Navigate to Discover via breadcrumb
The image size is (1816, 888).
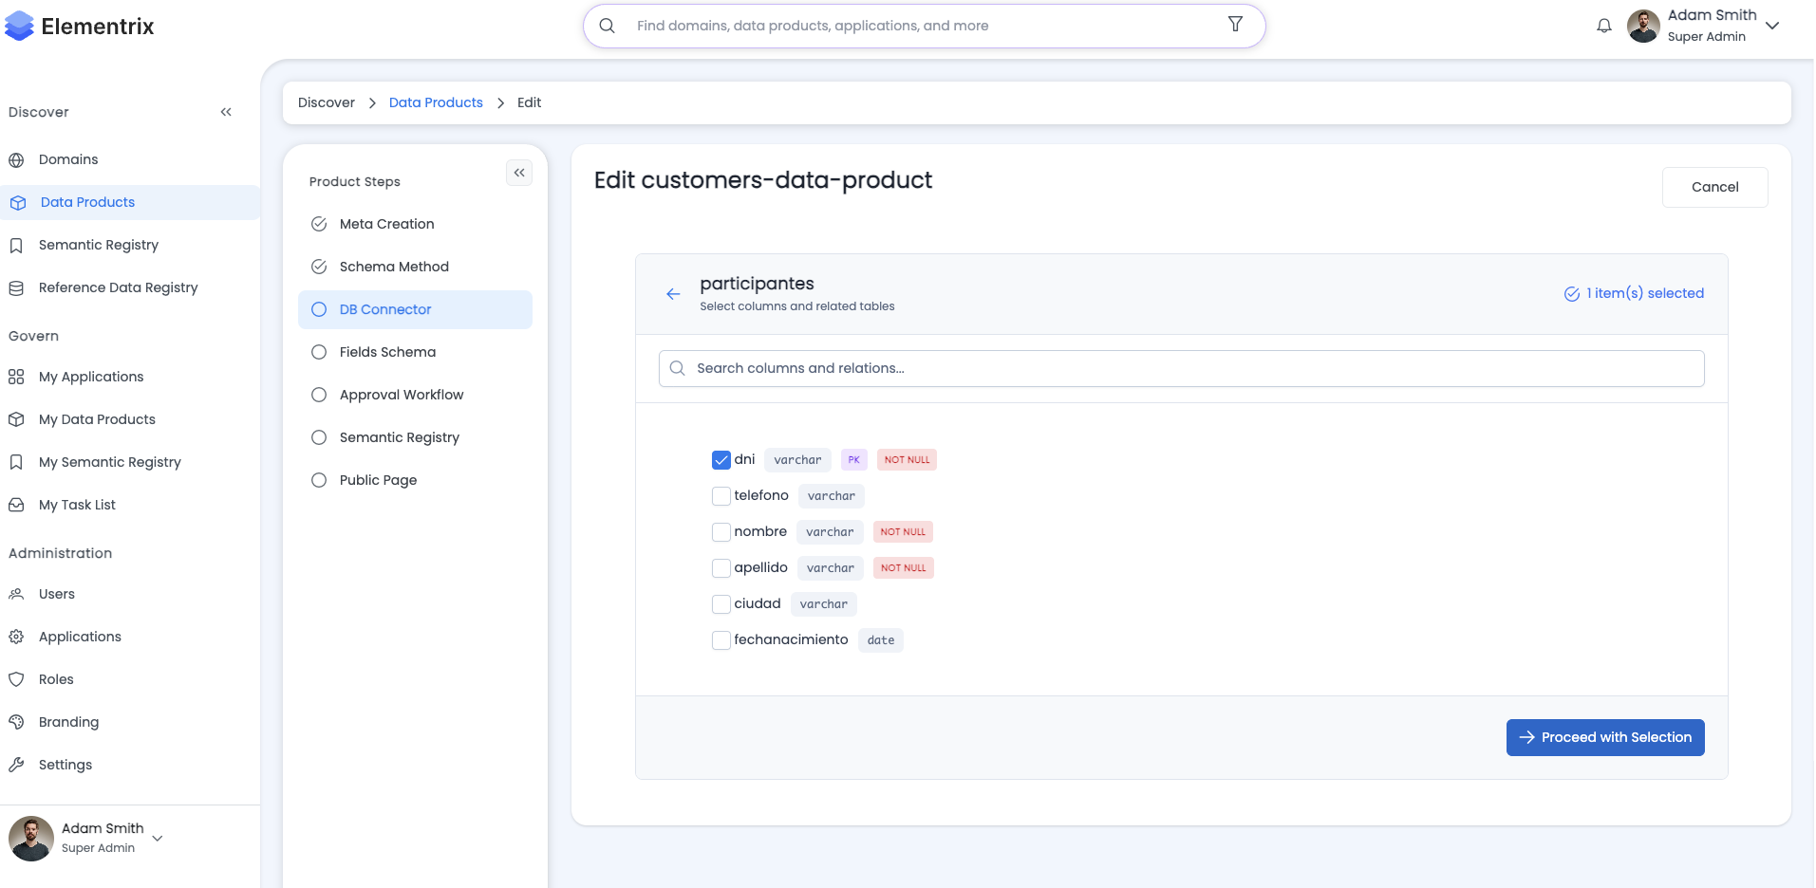point(327,102)
